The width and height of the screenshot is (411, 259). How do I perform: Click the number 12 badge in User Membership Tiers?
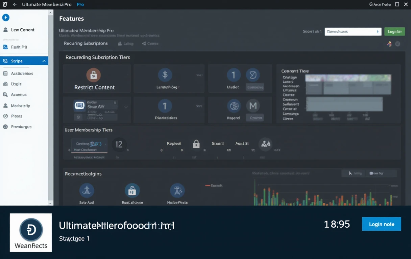pyautogui.click(x=119, y=144)
